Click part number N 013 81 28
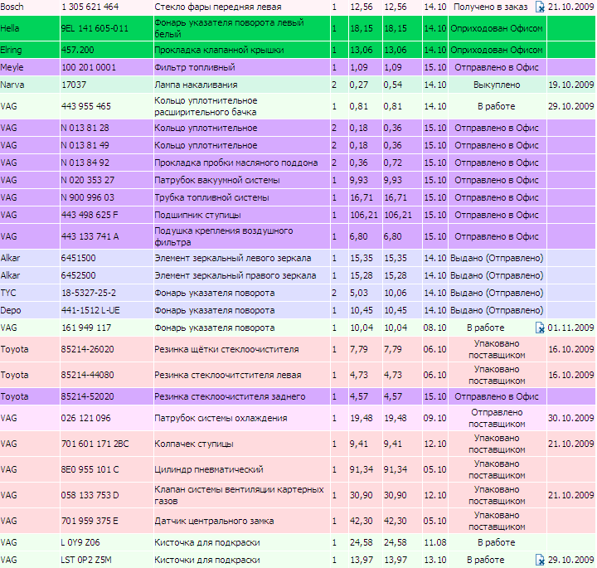Screen dimensions: 597x568 (85, 128)
